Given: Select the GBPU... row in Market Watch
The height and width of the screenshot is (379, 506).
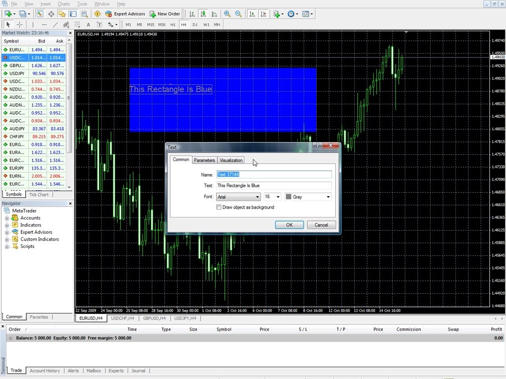Looking at the screenshot, I should [34, 65].
